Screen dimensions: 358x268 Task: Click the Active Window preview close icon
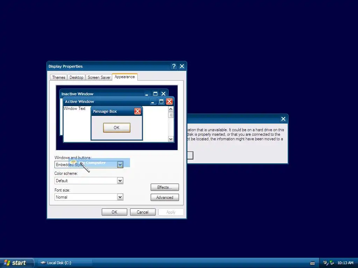tap(169, 102)
